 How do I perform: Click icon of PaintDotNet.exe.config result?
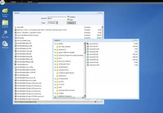[16, 67]
